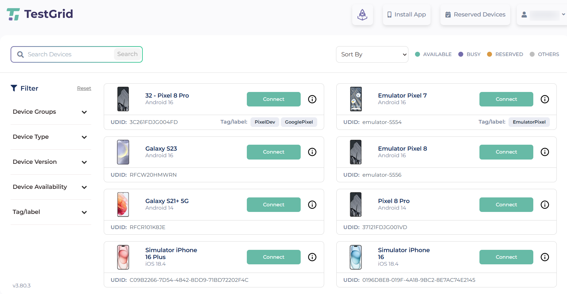Screen dimensions: 567x294
Task: Open the Reserved Devices page
Action: [x=475, y=15]
